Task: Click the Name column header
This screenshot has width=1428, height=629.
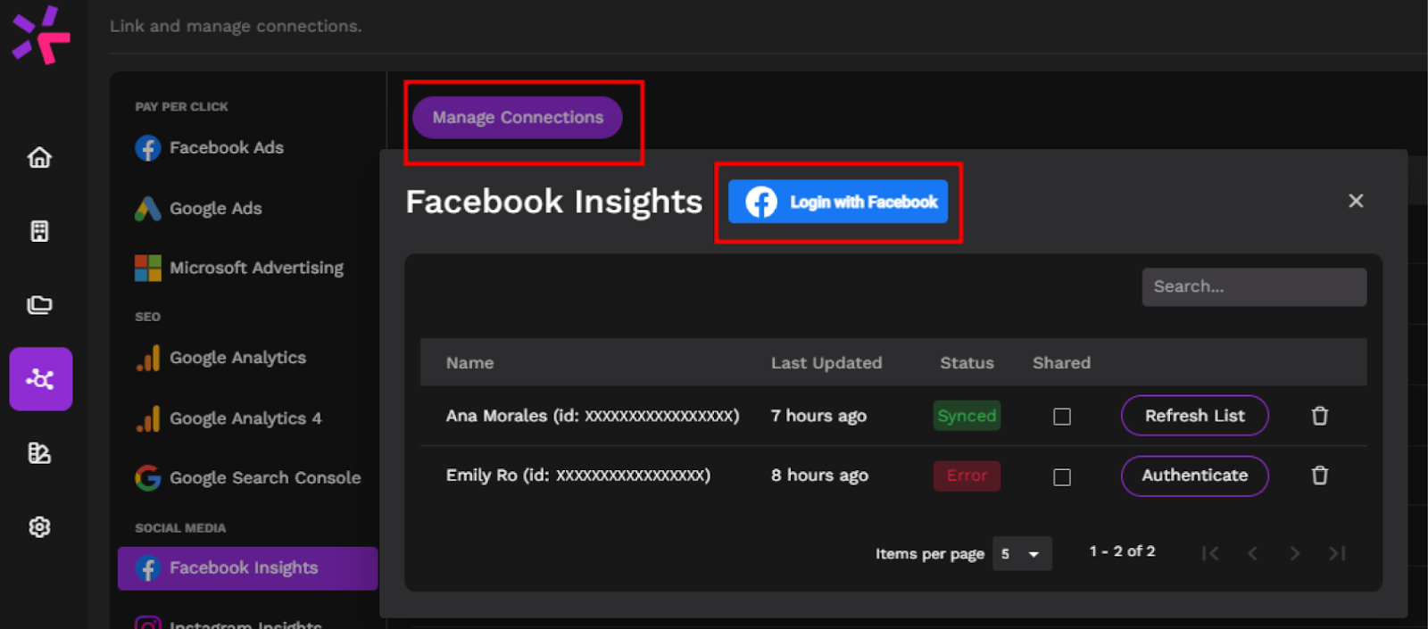Action: [x=470, y=363]
